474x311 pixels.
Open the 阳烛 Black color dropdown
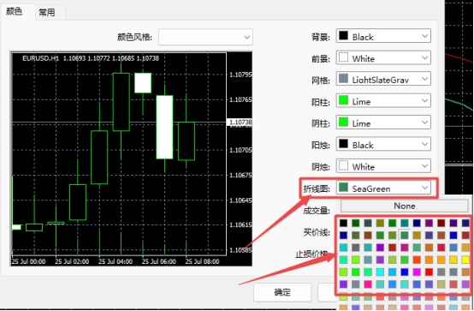point(383,145)
